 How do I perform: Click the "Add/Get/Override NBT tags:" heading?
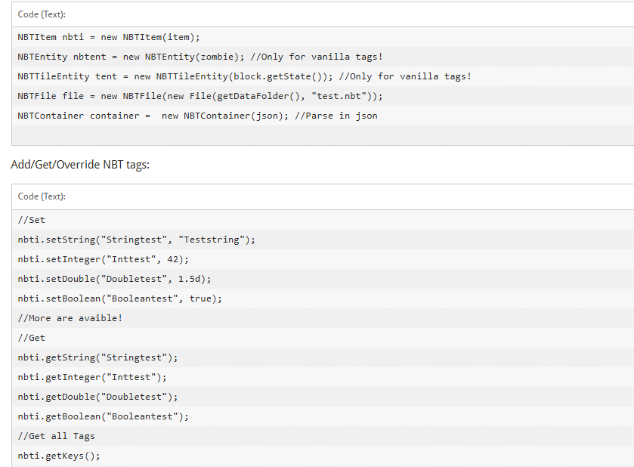(80, 165)
